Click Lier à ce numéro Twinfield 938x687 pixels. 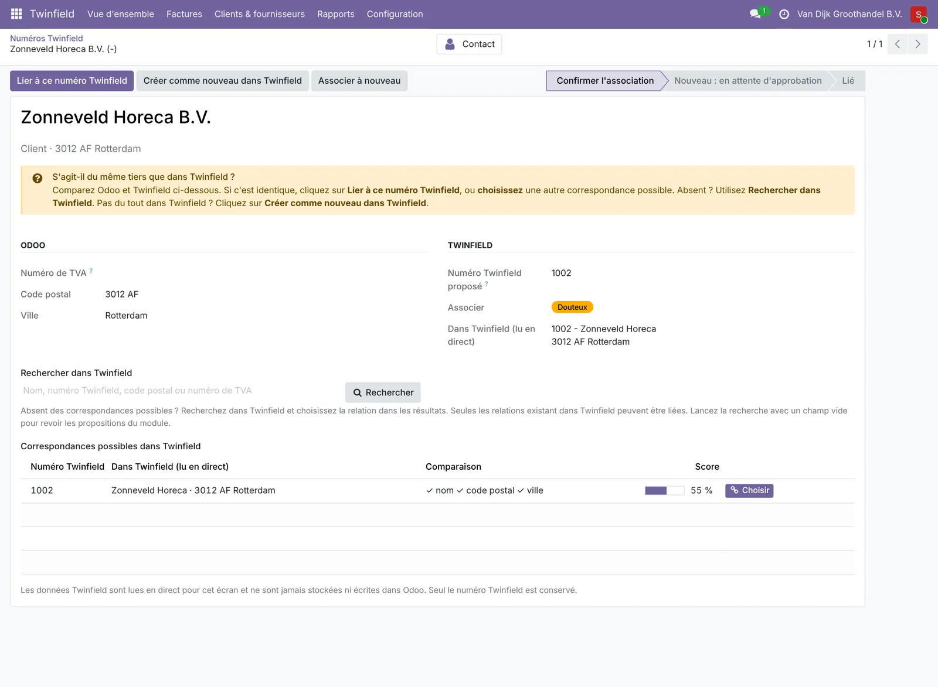(72, 81)
